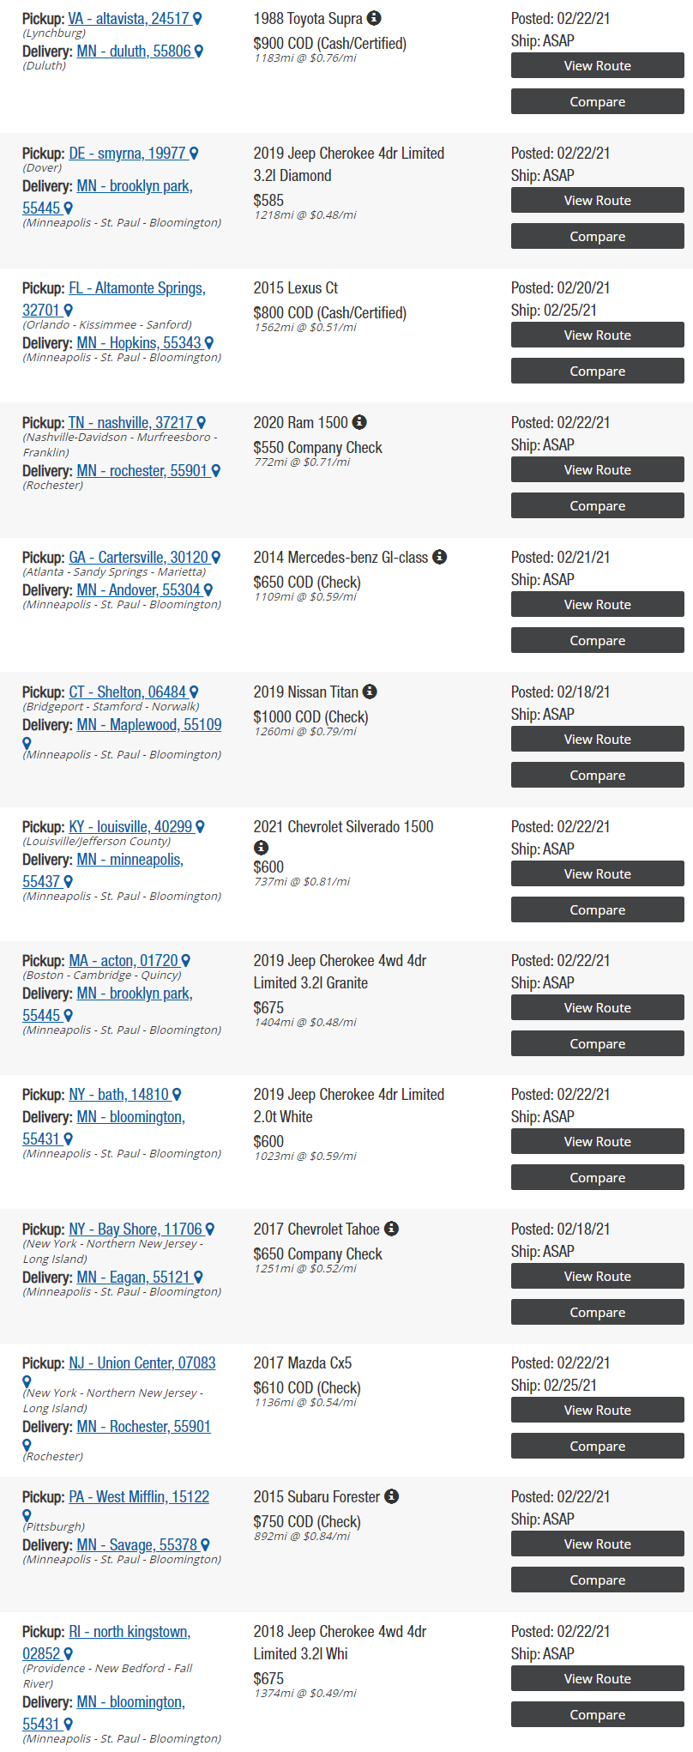693x1752 pixels.
Task: Click info icon next to 2019 Nissan Titan
Action: [370, 691]
